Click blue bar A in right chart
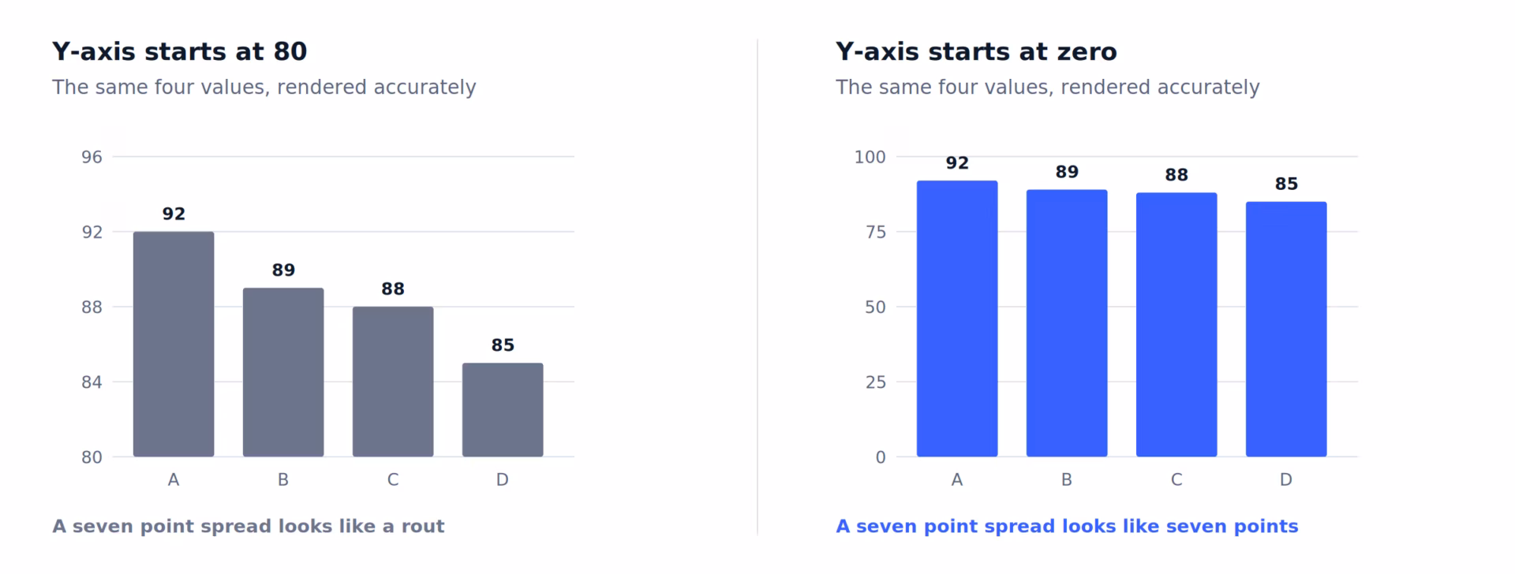The width and height of the screenshot is (1515, 574). [x=957, y=319]
